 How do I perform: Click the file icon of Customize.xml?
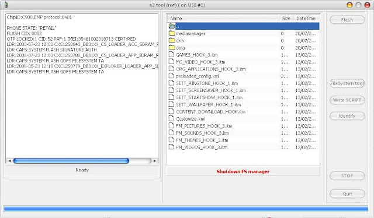(x=171, y=118)
